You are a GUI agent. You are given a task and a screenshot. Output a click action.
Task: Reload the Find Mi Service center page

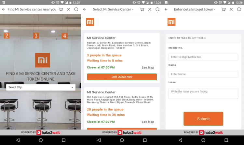[76, 9]
